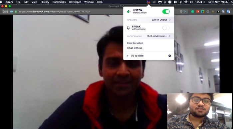
Task: Expand the Speaker Built-in Output selector
Action: 148,20
